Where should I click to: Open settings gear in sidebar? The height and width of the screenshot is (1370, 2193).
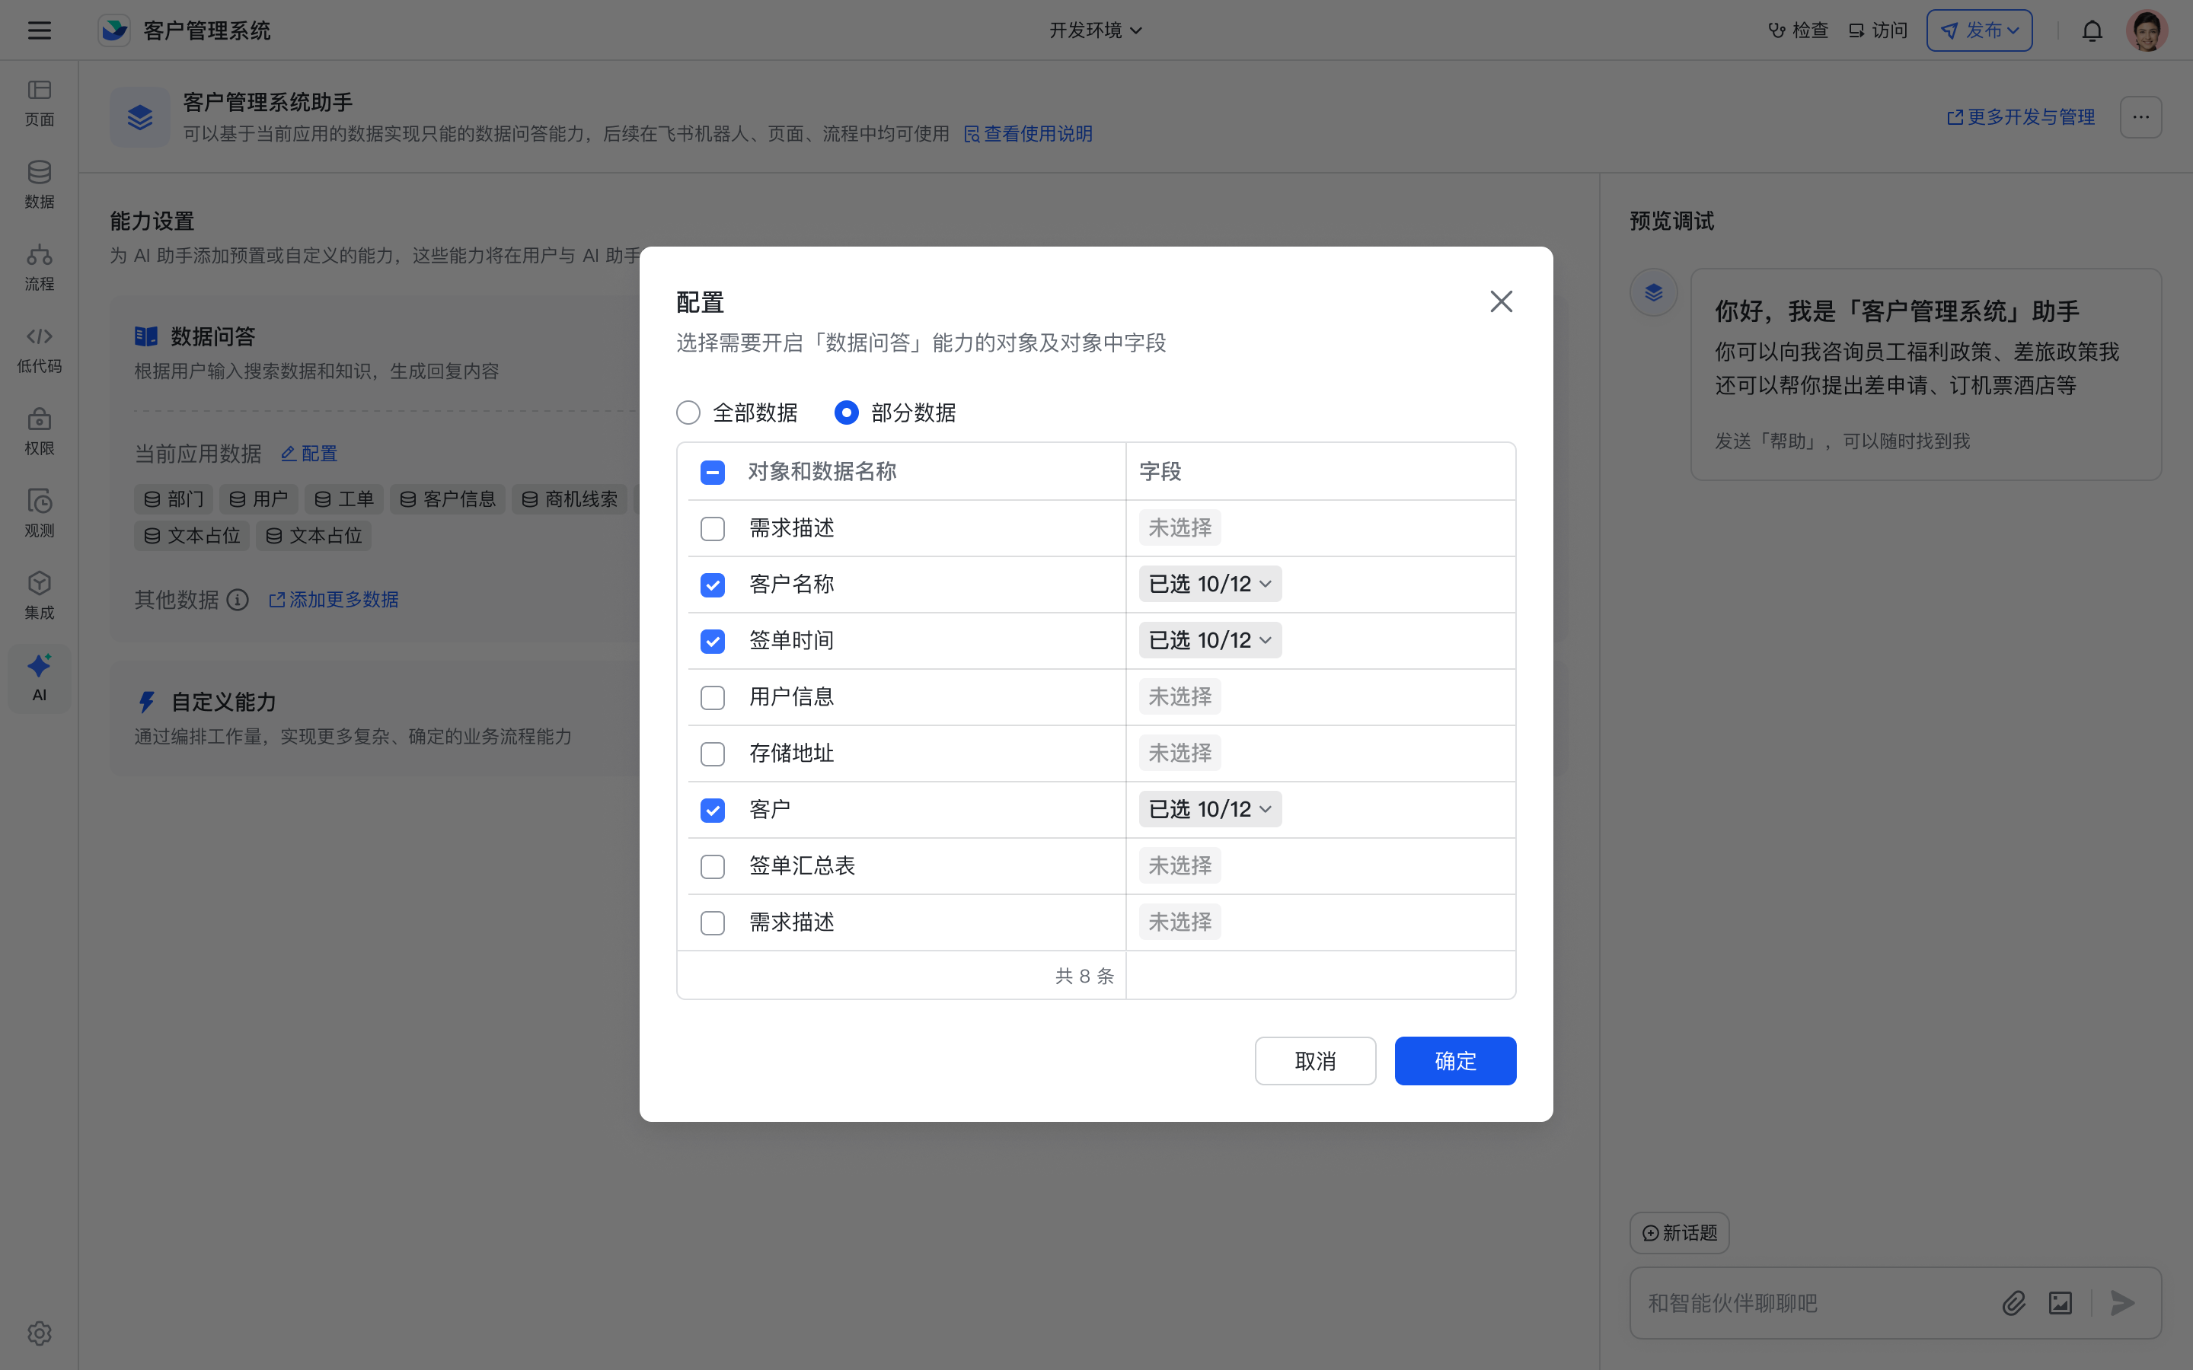[x=39, y=1333]
